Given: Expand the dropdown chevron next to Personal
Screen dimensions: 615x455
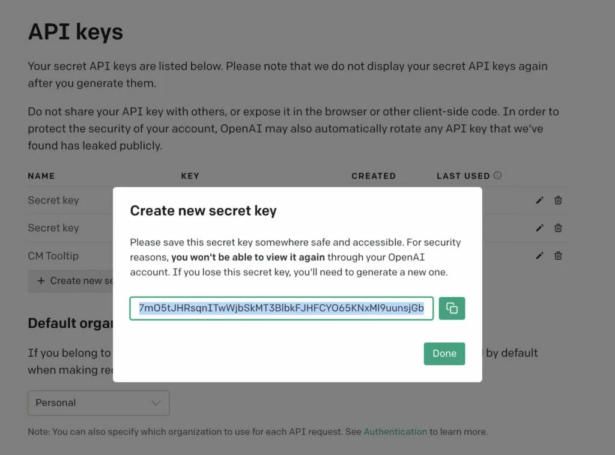Looking at the screenshot, I should [156, 403].
